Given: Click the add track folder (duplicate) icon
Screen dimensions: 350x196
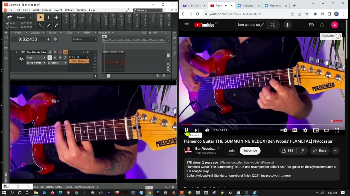Looking at the screenshot, I should click(55, 39).
